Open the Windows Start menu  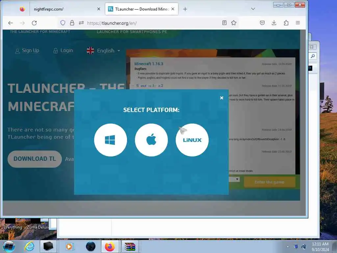(x=9, y=246)
